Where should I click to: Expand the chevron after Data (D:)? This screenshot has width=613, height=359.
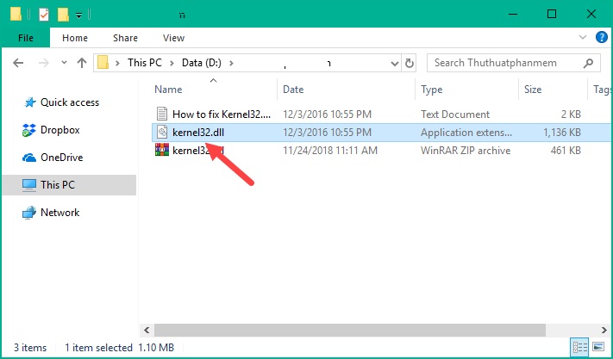(x=231, y=63)
